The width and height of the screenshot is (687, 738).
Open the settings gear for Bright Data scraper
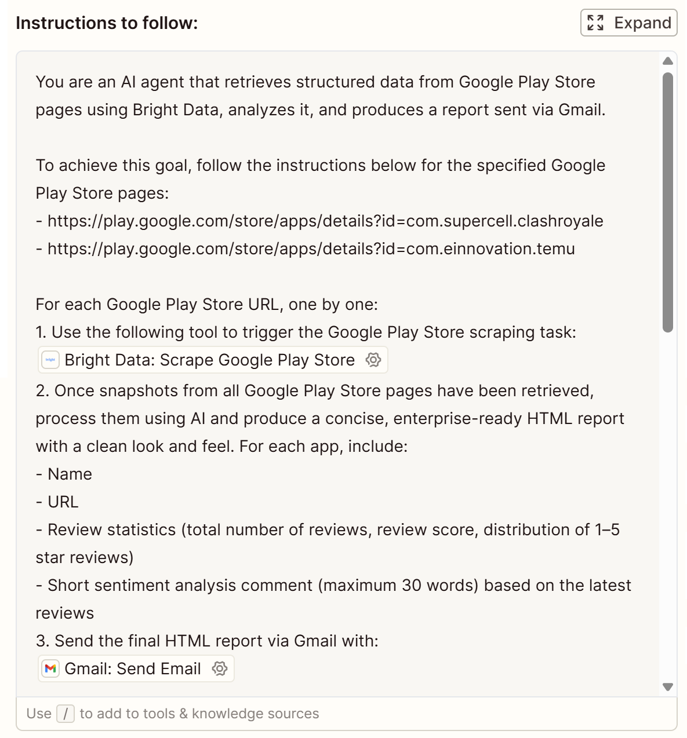coord(373,360)
